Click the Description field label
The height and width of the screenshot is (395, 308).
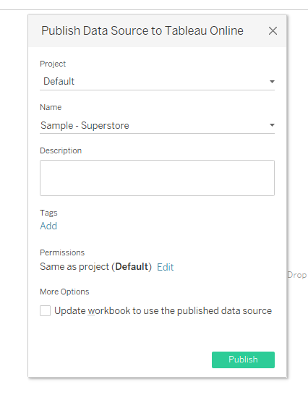[x=61, y=150]
